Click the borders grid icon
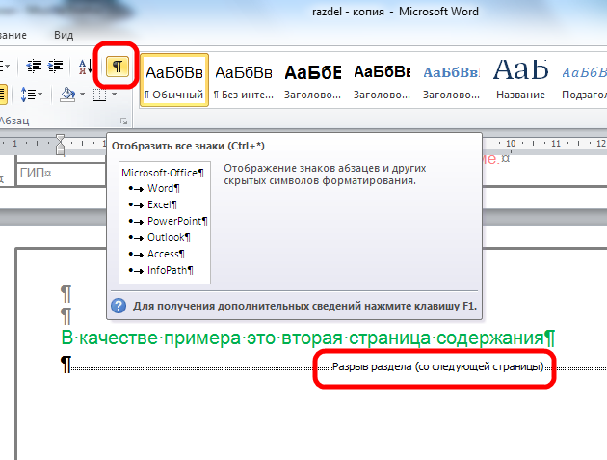Viewport: 607px width, 460px height. point(98,95)
